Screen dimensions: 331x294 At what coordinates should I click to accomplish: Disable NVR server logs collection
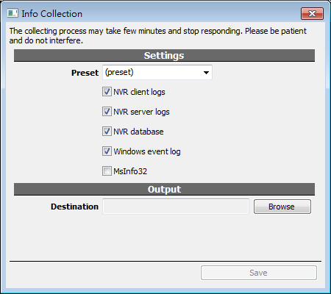click(x=107, y=112)
